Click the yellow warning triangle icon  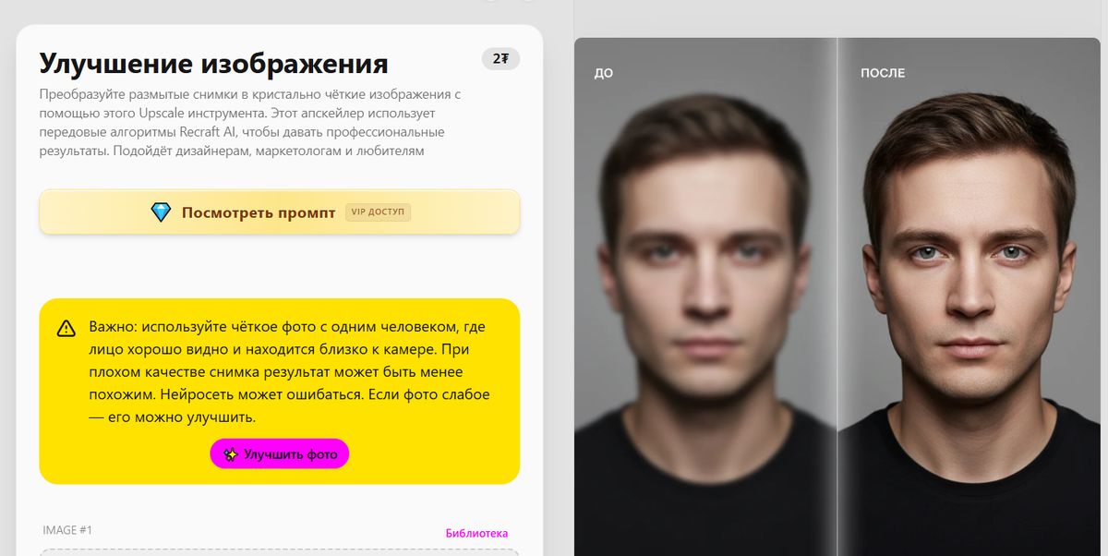pos(66,328)
